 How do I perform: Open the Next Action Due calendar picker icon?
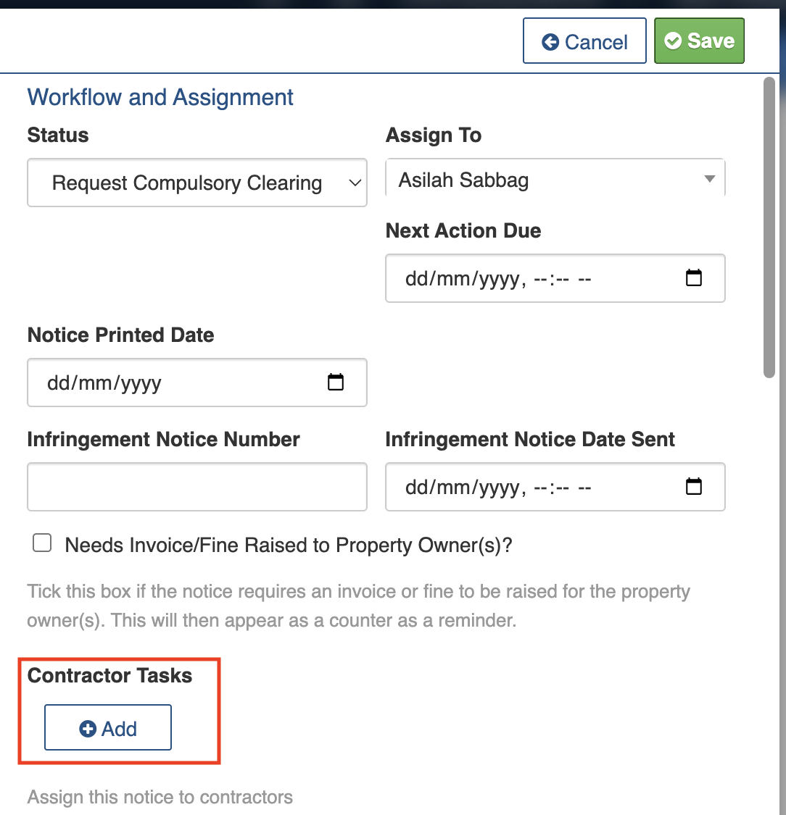pyautogui.click(x=694, y=278)
